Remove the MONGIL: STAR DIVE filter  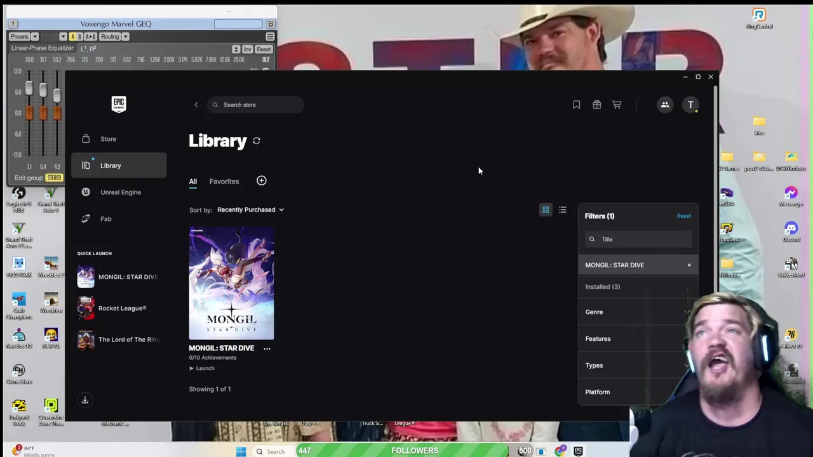coord(689,265)
